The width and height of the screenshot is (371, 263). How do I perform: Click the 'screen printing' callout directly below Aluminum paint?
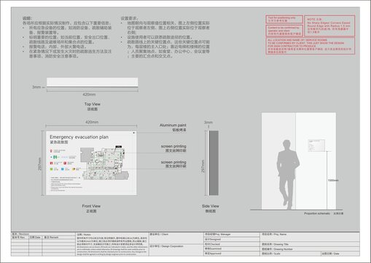173,146
